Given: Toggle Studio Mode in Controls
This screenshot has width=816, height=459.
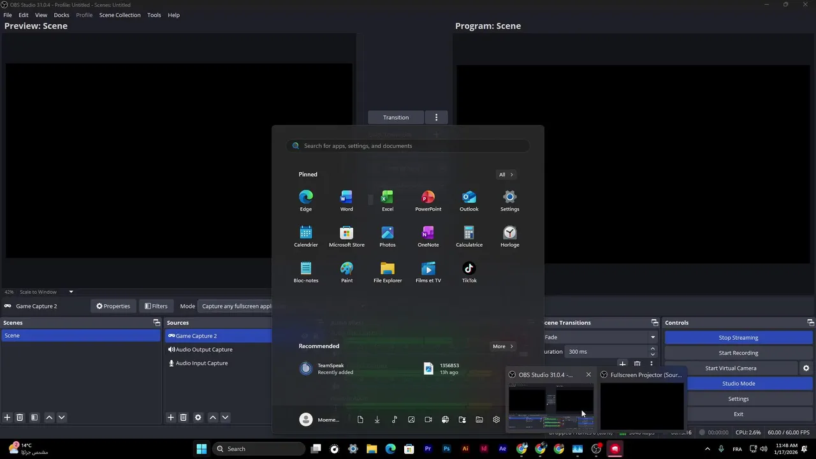Looking at the screenshot, I should pos(738,384).
